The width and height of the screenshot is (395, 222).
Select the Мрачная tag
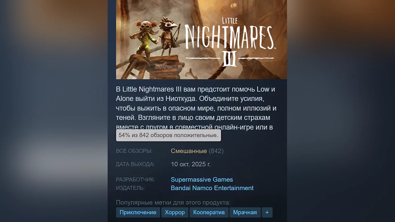(x=245, y=212)
